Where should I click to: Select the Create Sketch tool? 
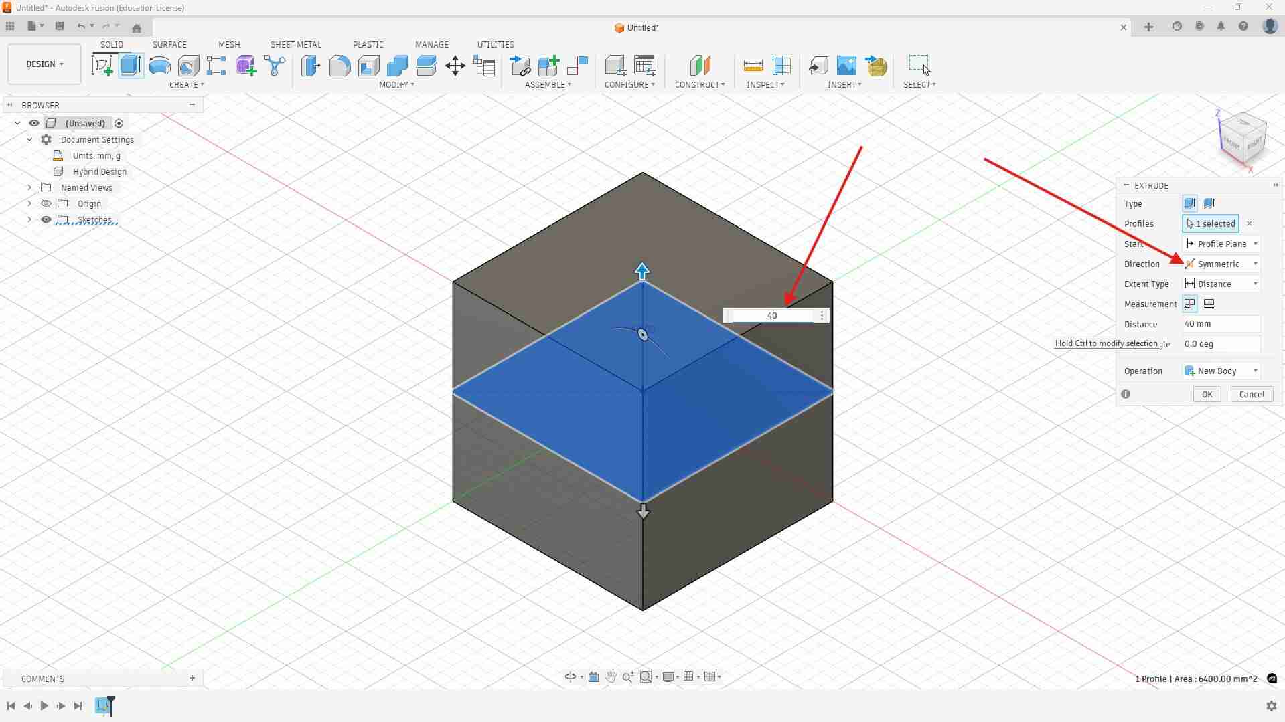point(102,66)
